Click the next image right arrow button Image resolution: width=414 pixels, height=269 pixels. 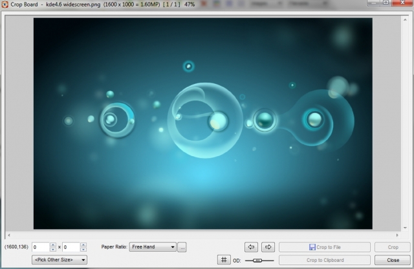[x=268, y=247]
